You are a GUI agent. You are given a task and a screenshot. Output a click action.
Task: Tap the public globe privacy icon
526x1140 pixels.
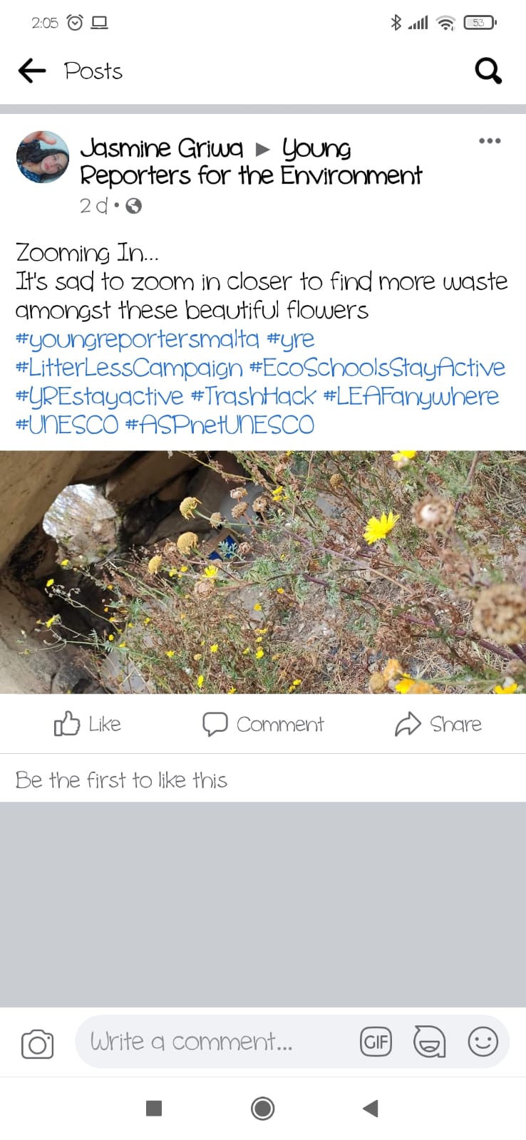coord(133,206)
